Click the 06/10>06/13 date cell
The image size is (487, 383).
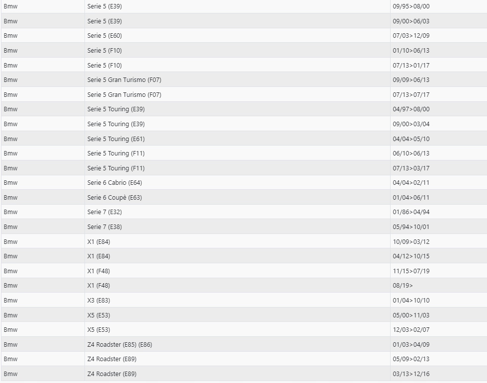[x=411, y=153]
